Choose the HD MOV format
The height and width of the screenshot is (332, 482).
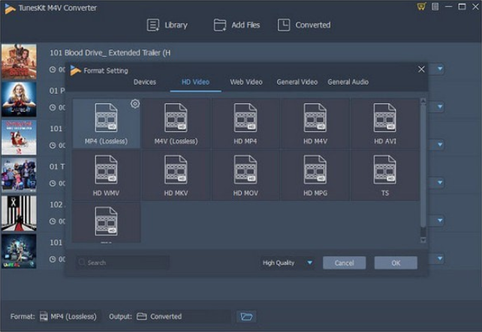pos(246,175)
